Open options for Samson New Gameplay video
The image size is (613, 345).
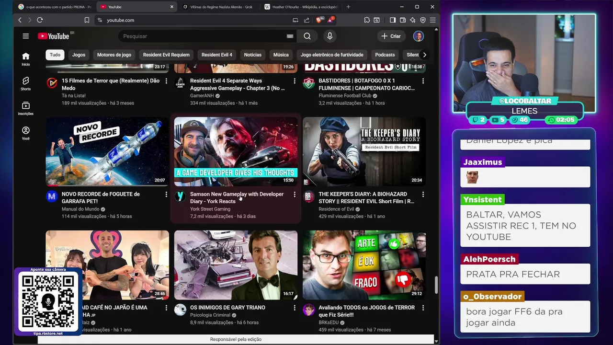point(295,195)
